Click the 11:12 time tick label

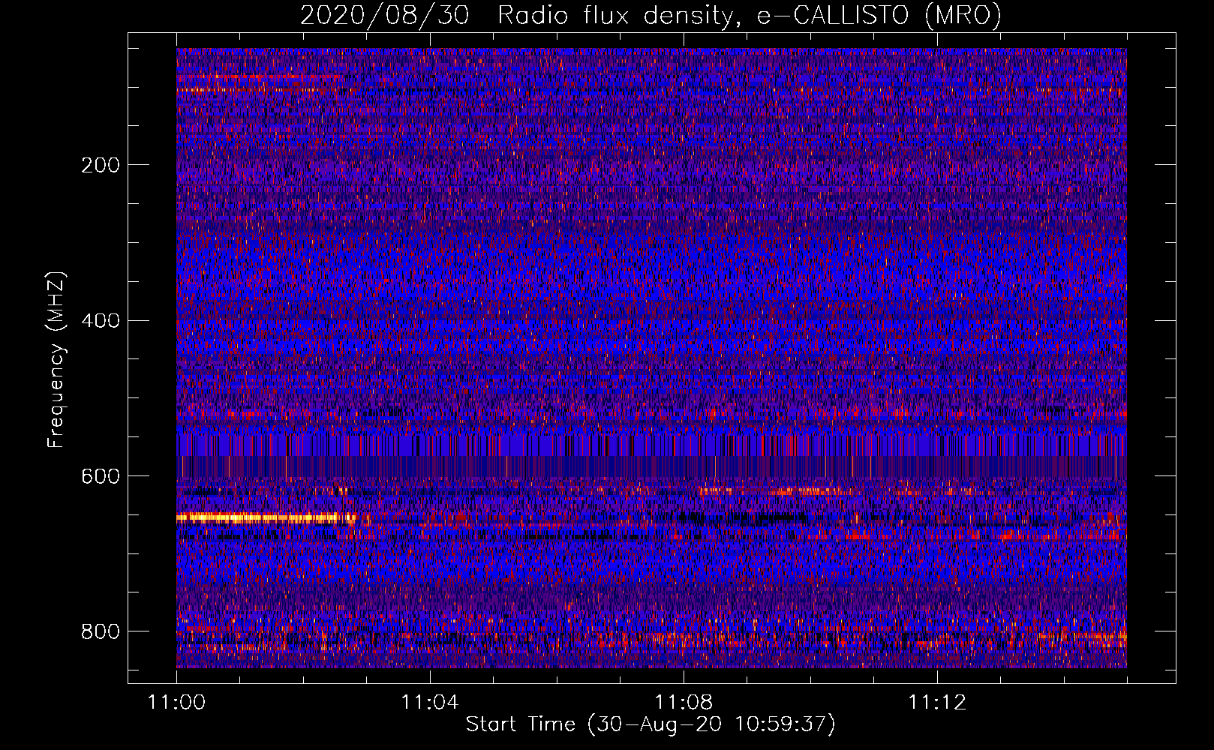tap(937, 703)
